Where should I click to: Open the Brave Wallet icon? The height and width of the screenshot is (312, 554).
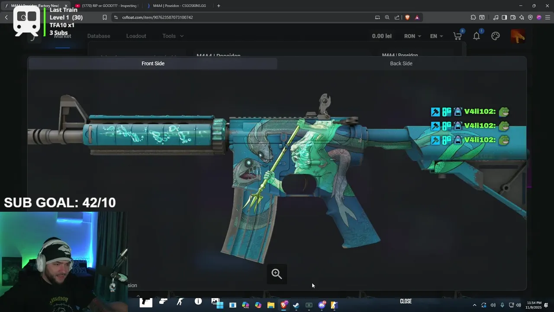513,17
